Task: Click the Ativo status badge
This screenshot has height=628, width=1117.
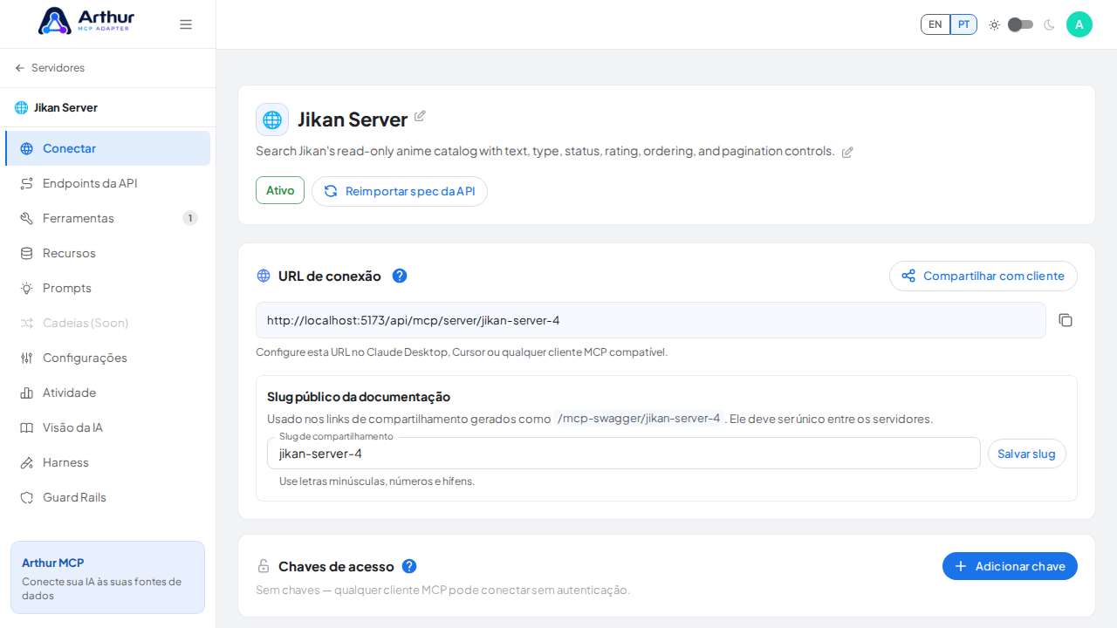Action: tap(280, 190)
